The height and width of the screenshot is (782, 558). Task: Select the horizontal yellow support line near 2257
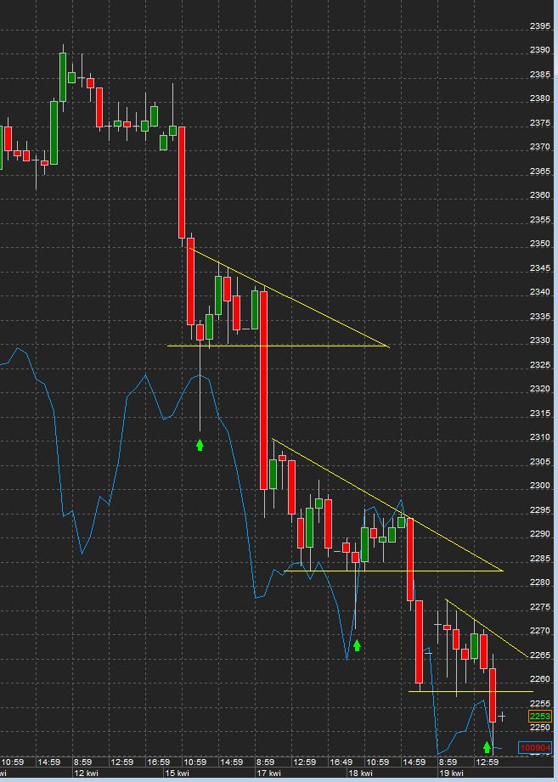(471, 691)
